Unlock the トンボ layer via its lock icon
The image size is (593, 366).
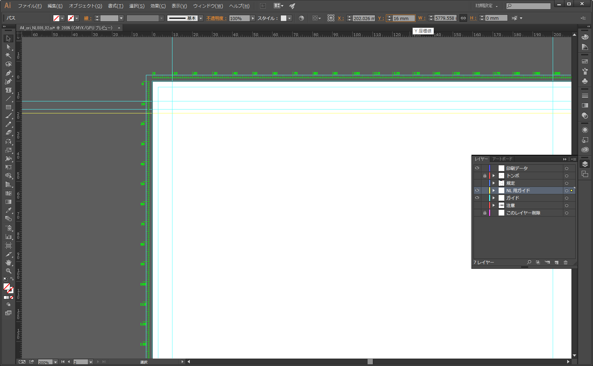click(x=485, y=176)
